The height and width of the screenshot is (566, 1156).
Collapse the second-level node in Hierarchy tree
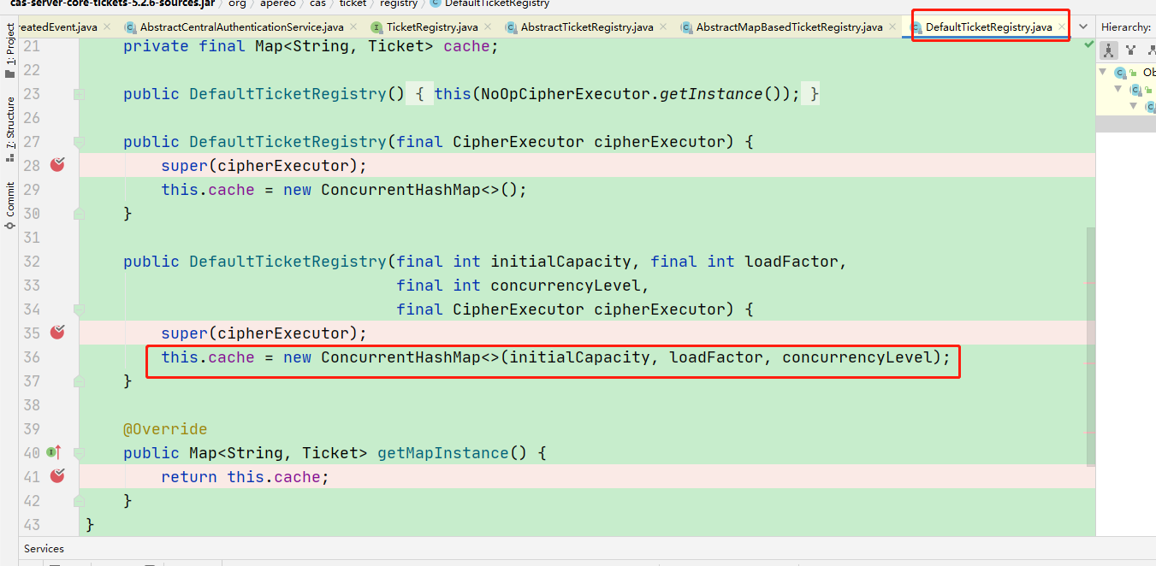point(1117,89)
